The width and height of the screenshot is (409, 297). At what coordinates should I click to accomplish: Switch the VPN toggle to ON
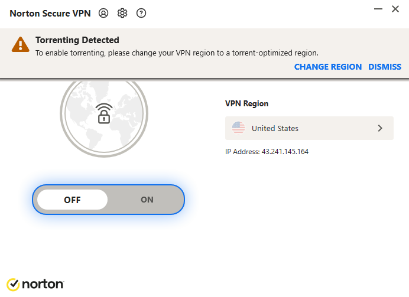[x=147, y=200]
